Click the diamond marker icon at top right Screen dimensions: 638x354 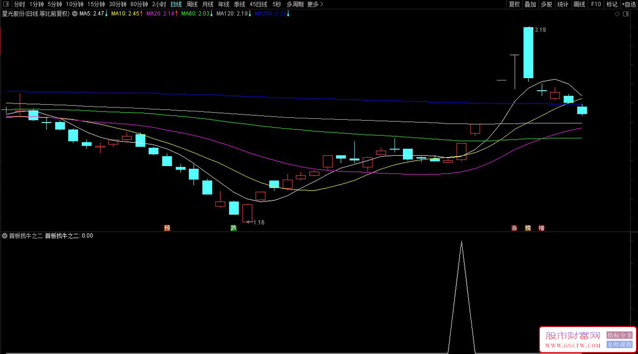617,14
